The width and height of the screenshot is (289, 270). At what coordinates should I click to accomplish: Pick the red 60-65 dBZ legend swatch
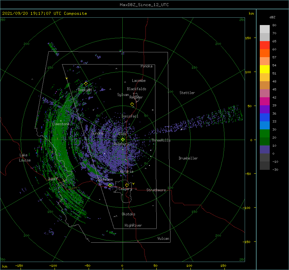click(x=265, y=45)
